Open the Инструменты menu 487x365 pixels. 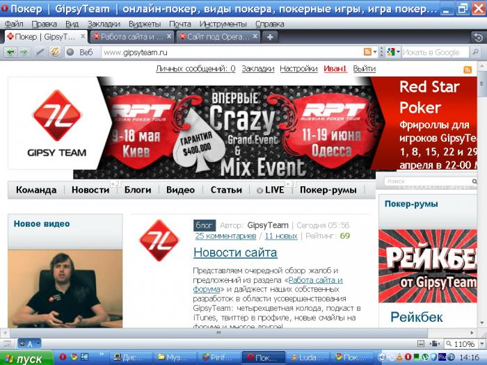(223, 24)
